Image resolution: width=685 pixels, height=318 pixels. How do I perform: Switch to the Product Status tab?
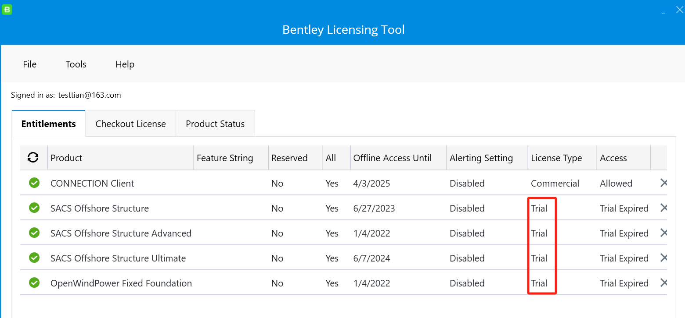pyautogui.click(x=215, y=123)
